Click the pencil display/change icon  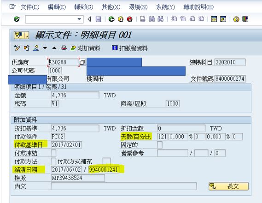coord(17,48)
